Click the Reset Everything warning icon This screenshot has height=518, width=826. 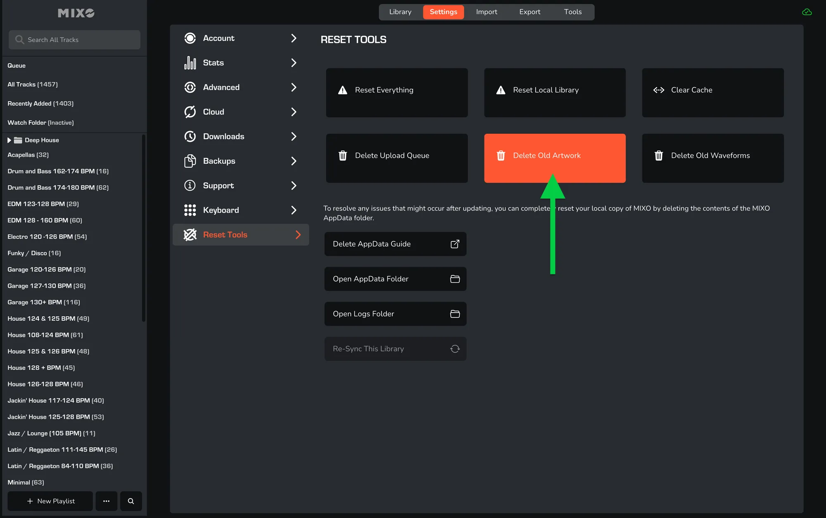pos(342,90)
